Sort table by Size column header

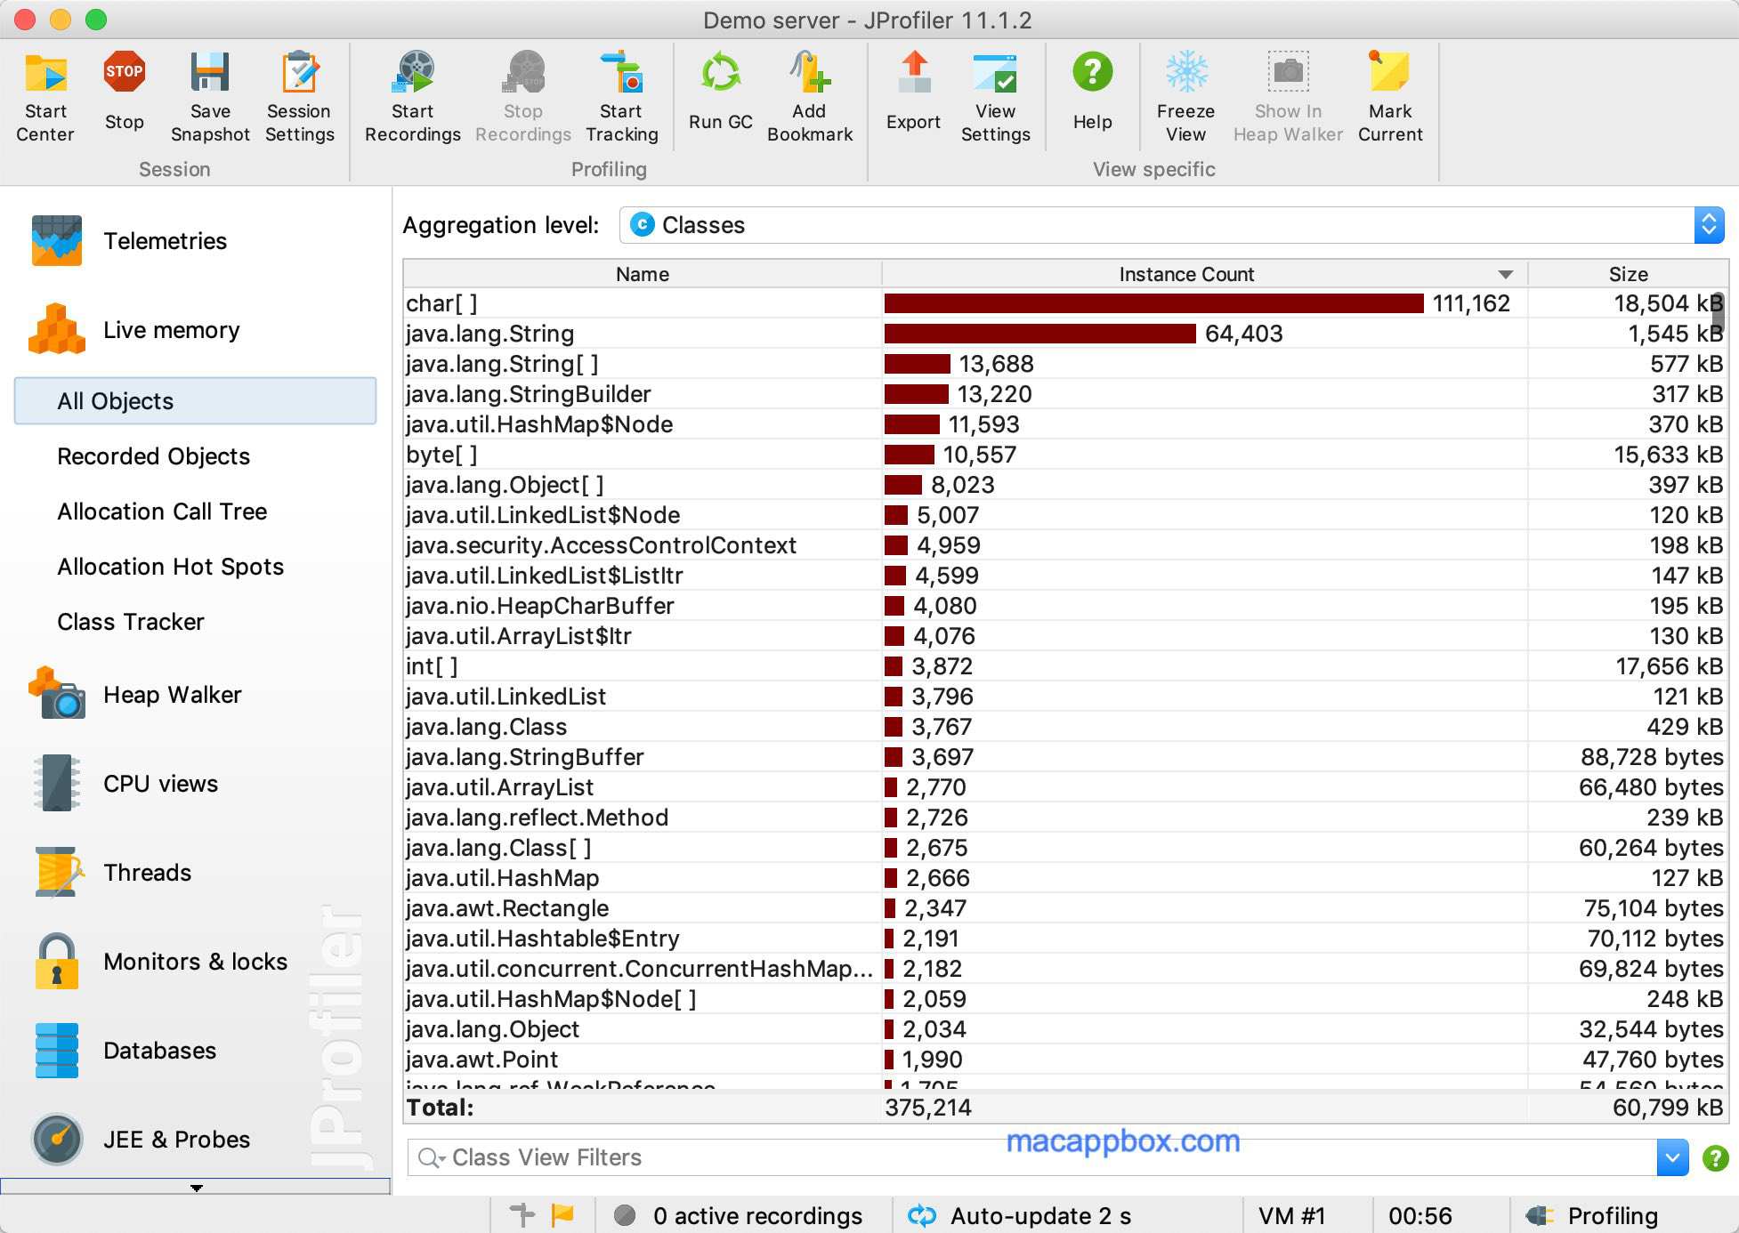(1628, 274)
